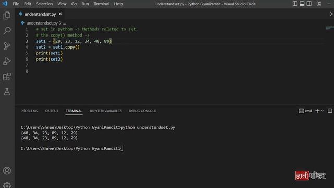
Task: Open the Help menu
Action: pos(118,4)
